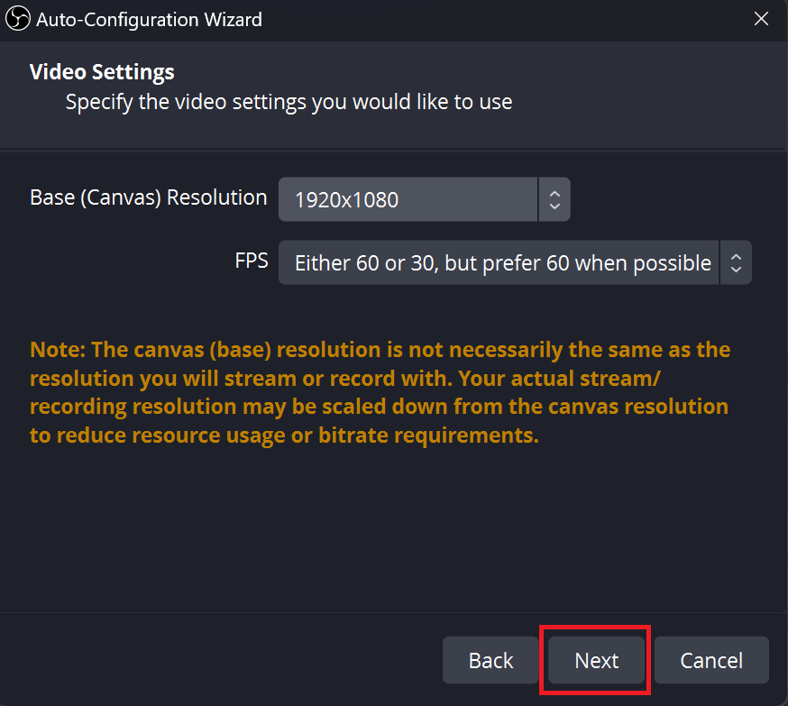Click the FPS label text
This screenshot has width=788, height=706.
(252, 261)
